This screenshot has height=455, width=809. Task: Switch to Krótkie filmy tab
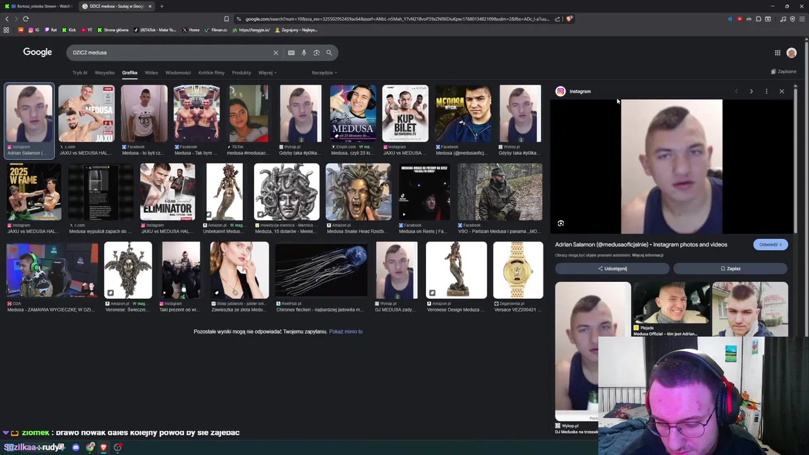tap(211, 73)
